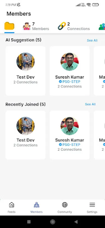Screen dimensions: 105x228
Task: Tap Android home circle button
Action: 53,222
